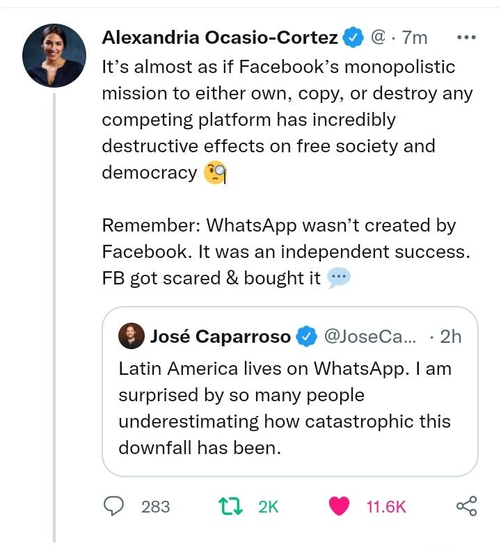The height and width of the screenshot is (548, 501).
Task: Toggle the pink heart like button
Action: [x=339, y=506]
